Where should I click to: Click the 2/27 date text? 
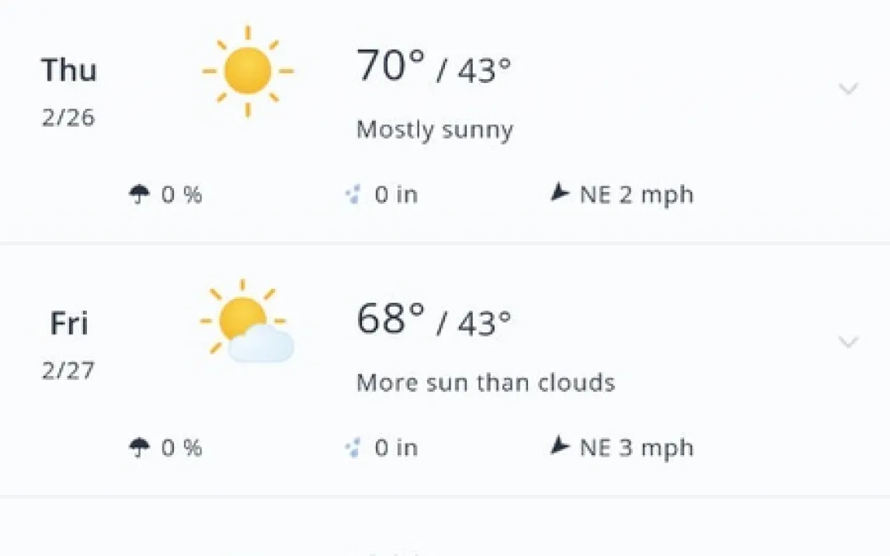coord(68,370)
